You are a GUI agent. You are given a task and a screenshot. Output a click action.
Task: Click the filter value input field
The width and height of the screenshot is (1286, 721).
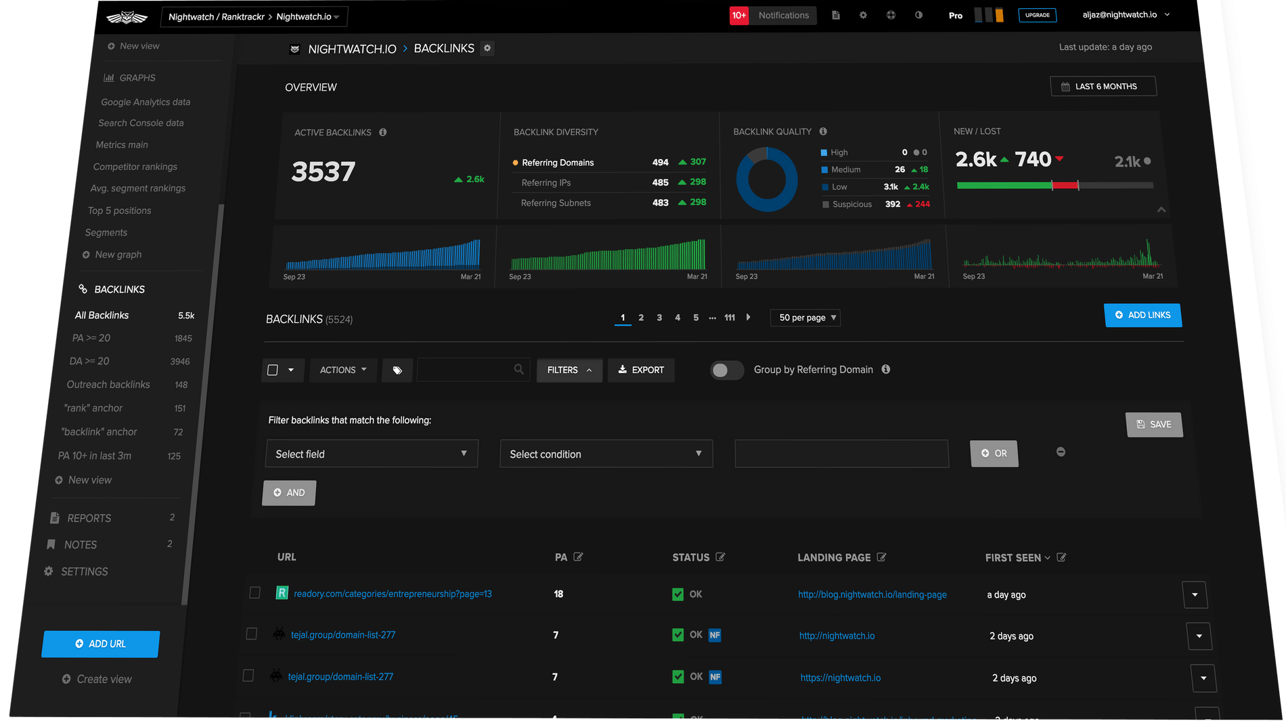click(841, 454)
